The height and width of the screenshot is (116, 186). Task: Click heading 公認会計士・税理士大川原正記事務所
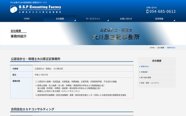(x=35, y=59)
